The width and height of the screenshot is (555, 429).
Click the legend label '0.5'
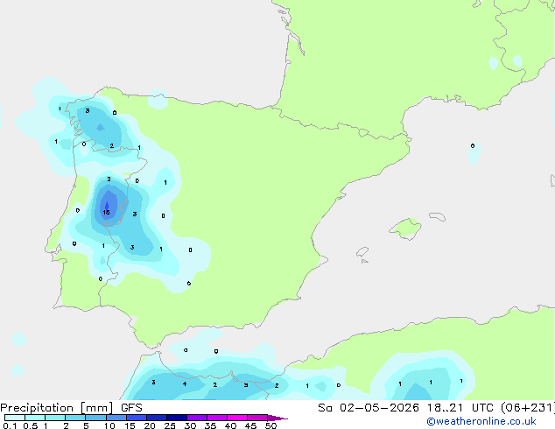[31, 425]
